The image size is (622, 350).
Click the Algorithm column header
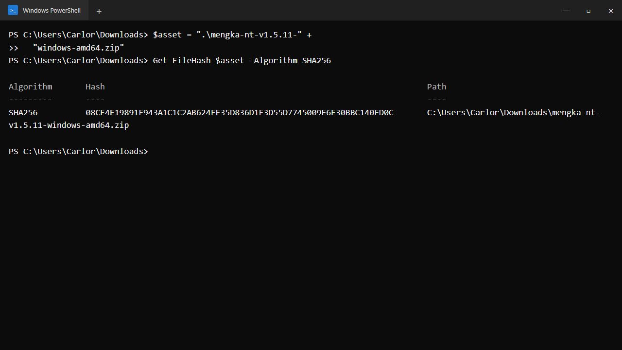point(30,87)
